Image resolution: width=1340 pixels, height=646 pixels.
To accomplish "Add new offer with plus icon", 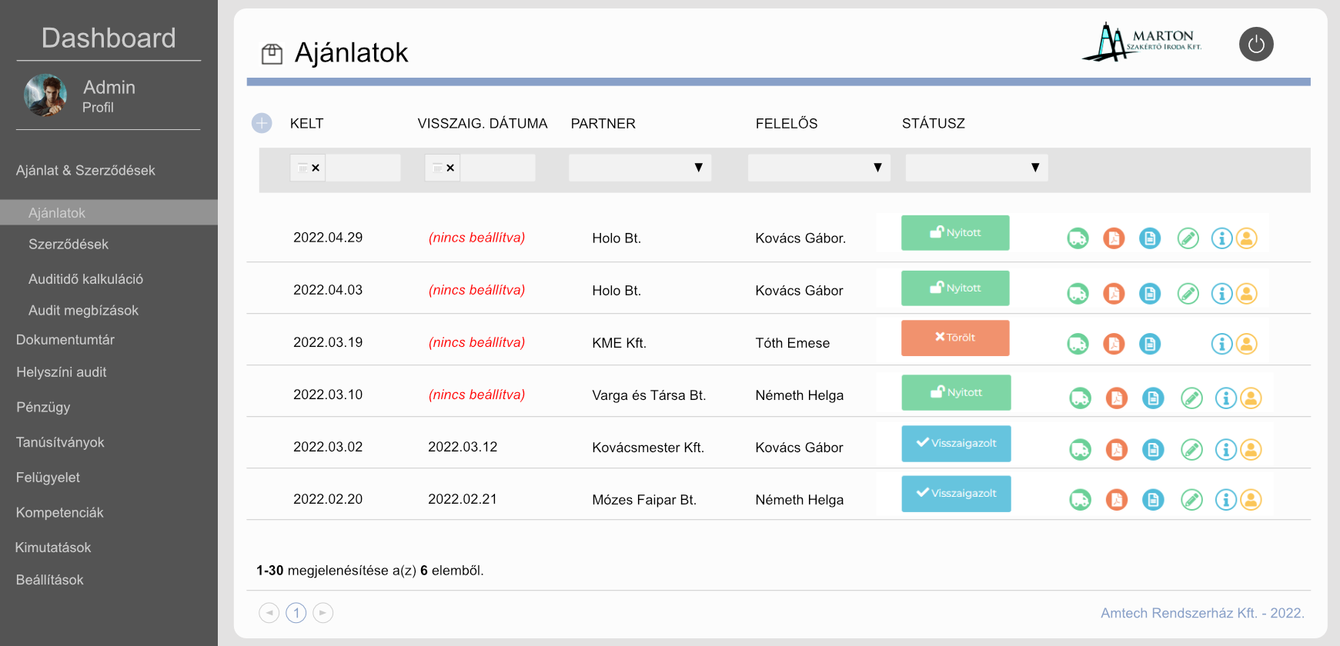I will (x=262, y=123).
